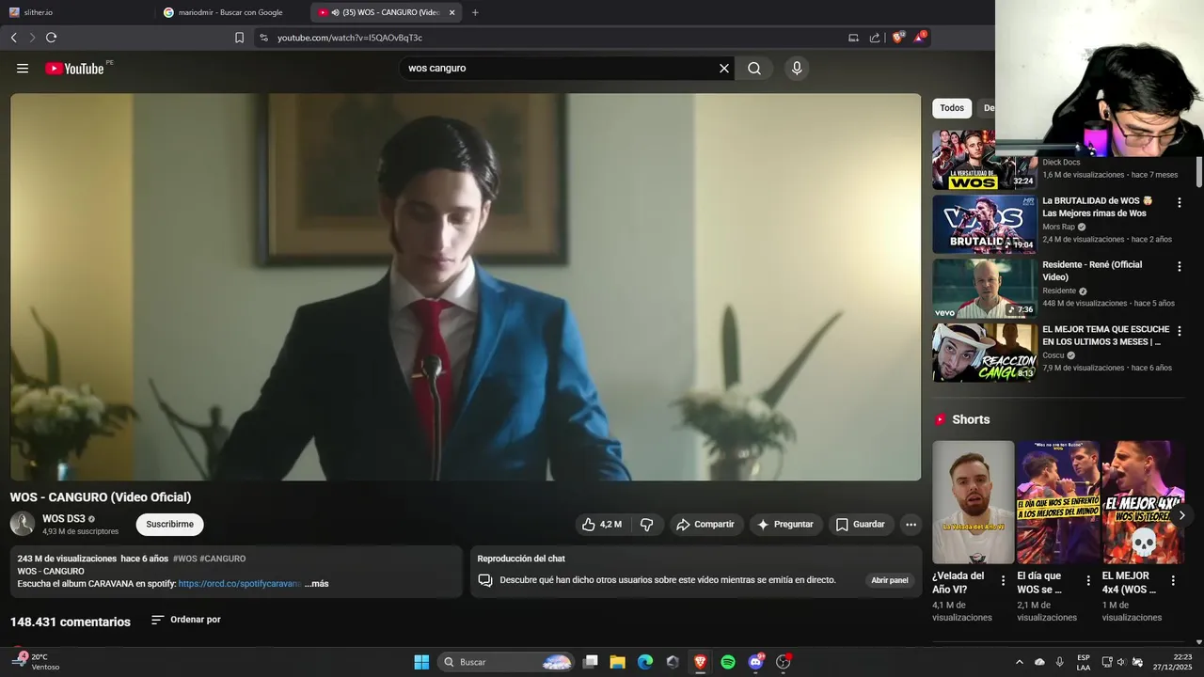
Task: Dislike the WOS - CANGURO video
Action: coord(646,525)
